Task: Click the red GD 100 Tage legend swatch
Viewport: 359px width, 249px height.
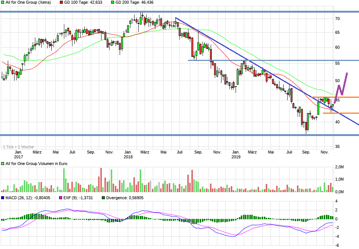Action: click(x=61, y=3)
